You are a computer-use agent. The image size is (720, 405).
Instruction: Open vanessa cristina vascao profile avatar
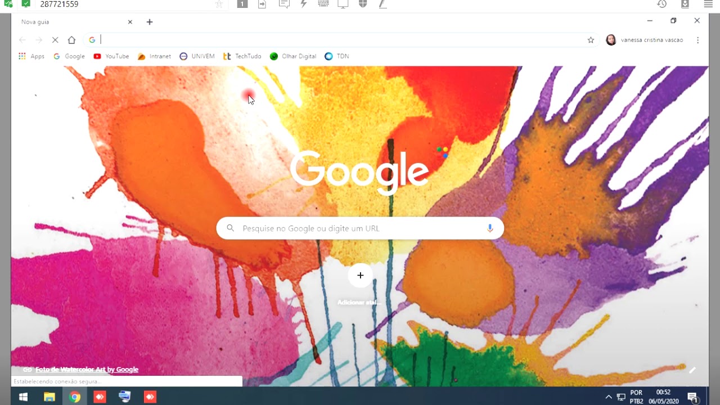click(x=611, y=40)
